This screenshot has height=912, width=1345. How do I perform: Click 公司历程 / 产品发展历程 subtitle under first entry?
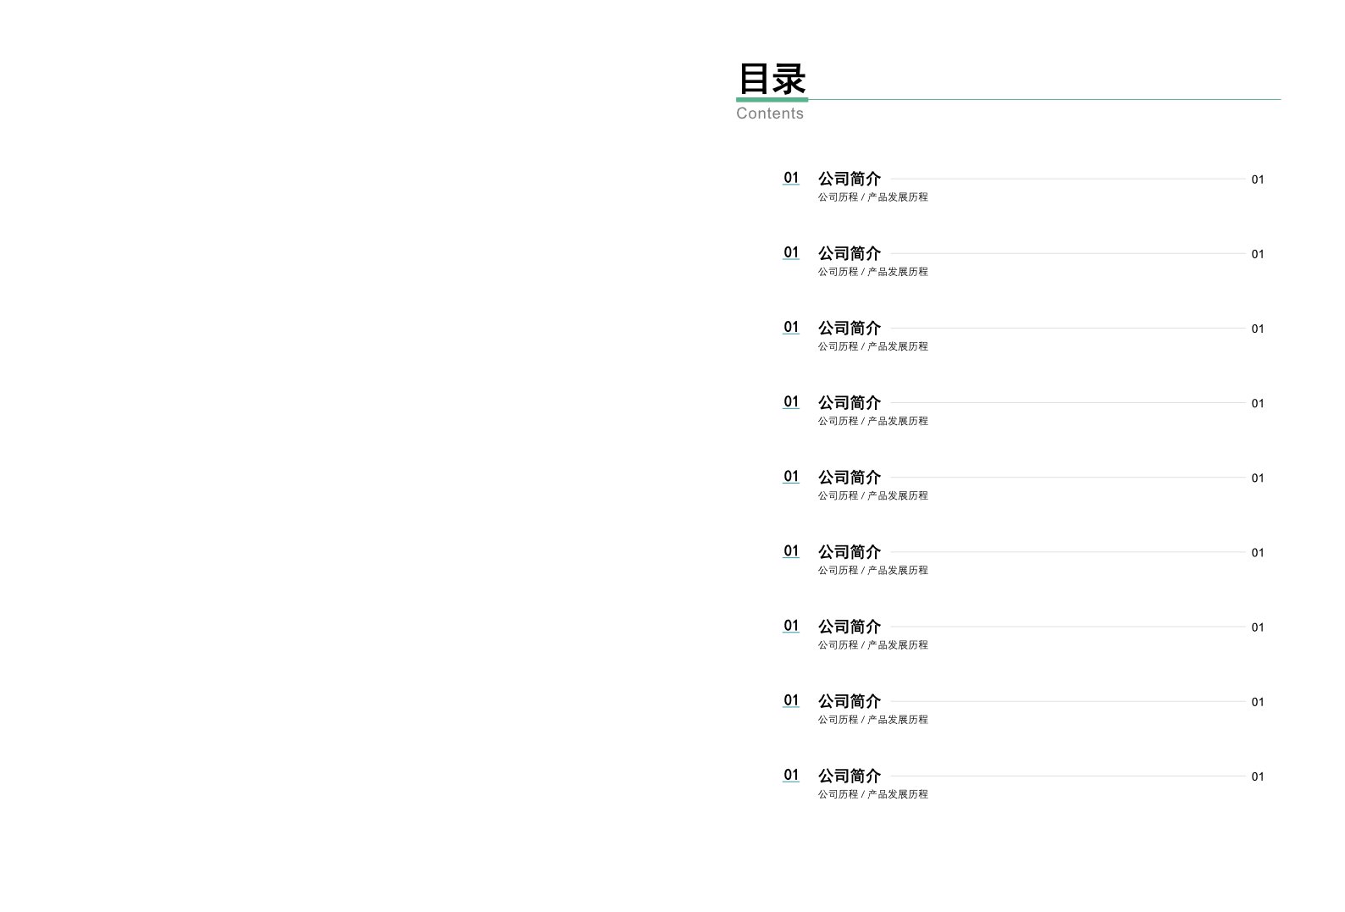(873, 196)
